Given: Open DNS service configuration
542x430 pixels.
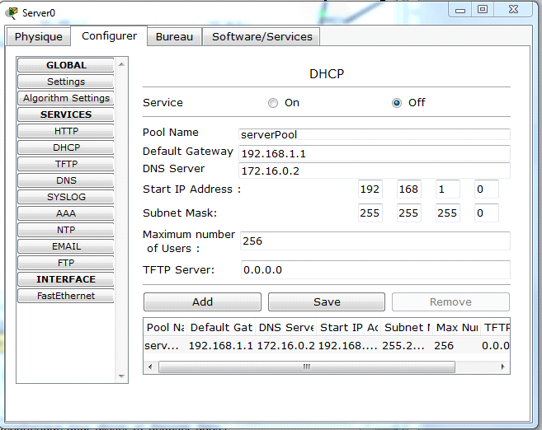Looking at the screenshot, I should coord(66,180).
